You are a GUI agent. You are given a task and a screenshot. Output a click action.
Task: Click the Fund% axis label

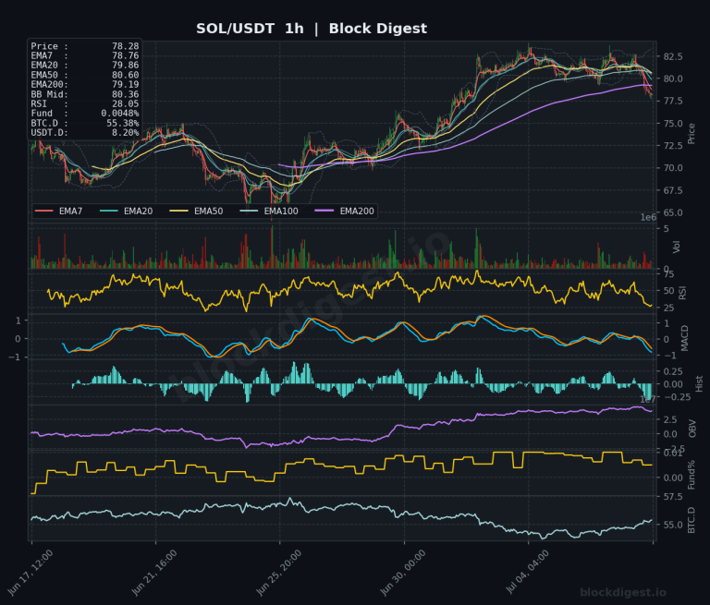coord(691,475)
